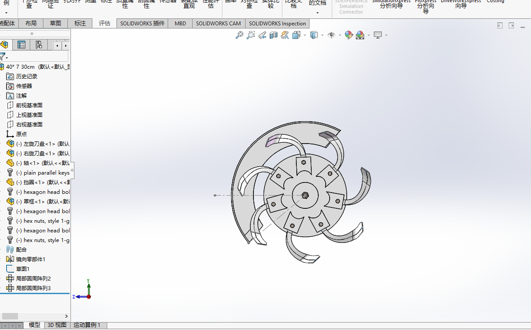Click the Edit Appearance icon
The image size is (531, 330).
point(349,35)
